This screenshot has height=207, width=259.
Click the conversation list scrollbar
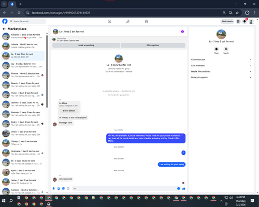click(47, 71)
